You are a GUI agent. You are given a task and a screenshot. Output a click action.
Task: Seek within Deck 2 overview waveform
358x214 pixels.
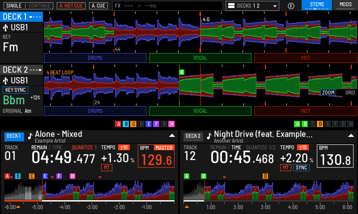268,190
